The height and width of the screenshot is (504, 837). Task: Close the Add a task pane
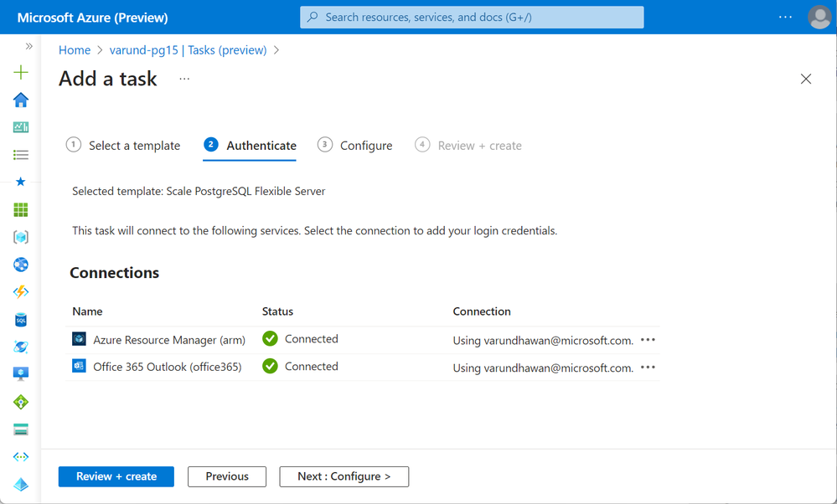(x=806, y=79)
